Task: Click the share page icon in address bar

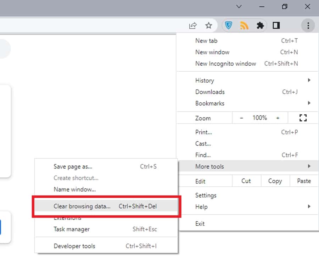Action: 193,26
